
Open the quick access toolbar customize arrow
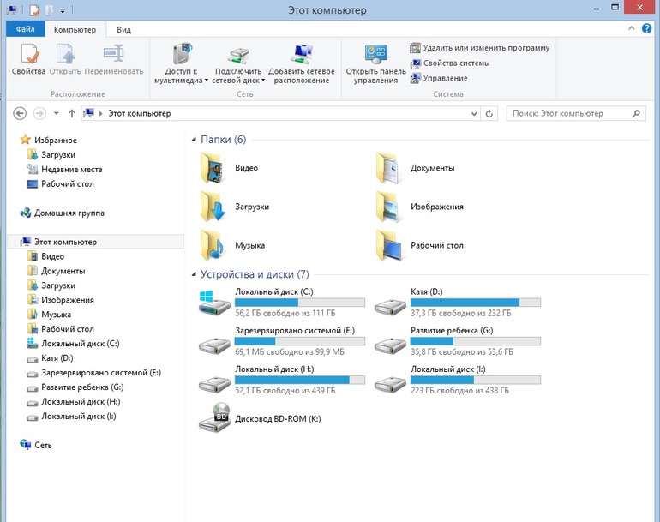pyautogui.click(x=63, y=10)
